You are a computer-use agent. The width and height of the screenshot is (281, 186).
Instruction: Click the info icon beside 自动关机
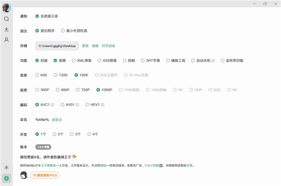(x=213, y=61)
